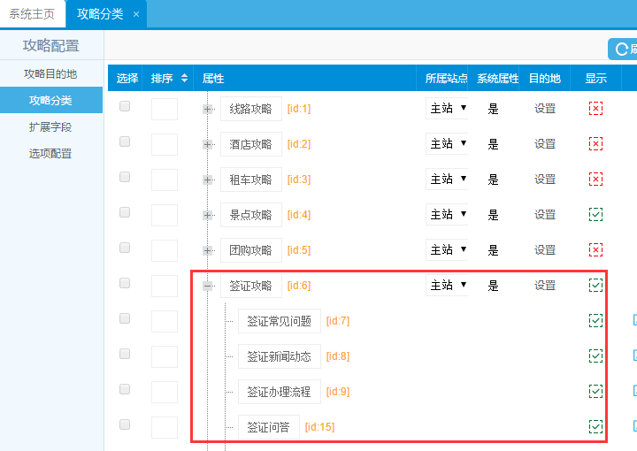The height and width of the screenshot is (451, 637).
Task: Toggle the red display icon for 酒店攻略
Action: (x=595, y=144)
